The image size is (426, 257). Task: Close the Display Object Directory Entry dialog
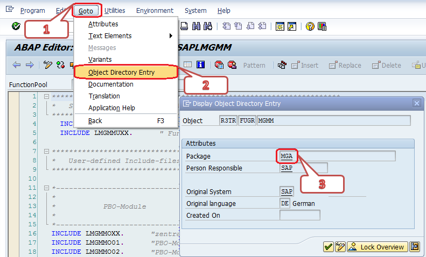coord(416,103)
